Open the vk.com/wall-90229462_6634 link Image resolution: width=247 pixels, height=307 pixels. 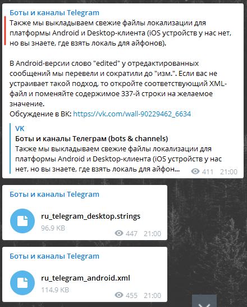click(x=132, y=114)
